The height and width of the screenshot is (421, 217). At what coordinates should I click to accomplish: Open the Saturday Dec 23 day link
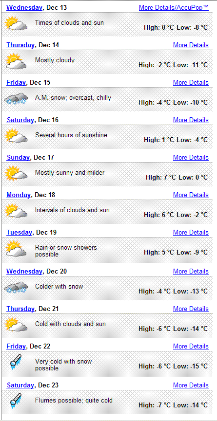point(20,385)
